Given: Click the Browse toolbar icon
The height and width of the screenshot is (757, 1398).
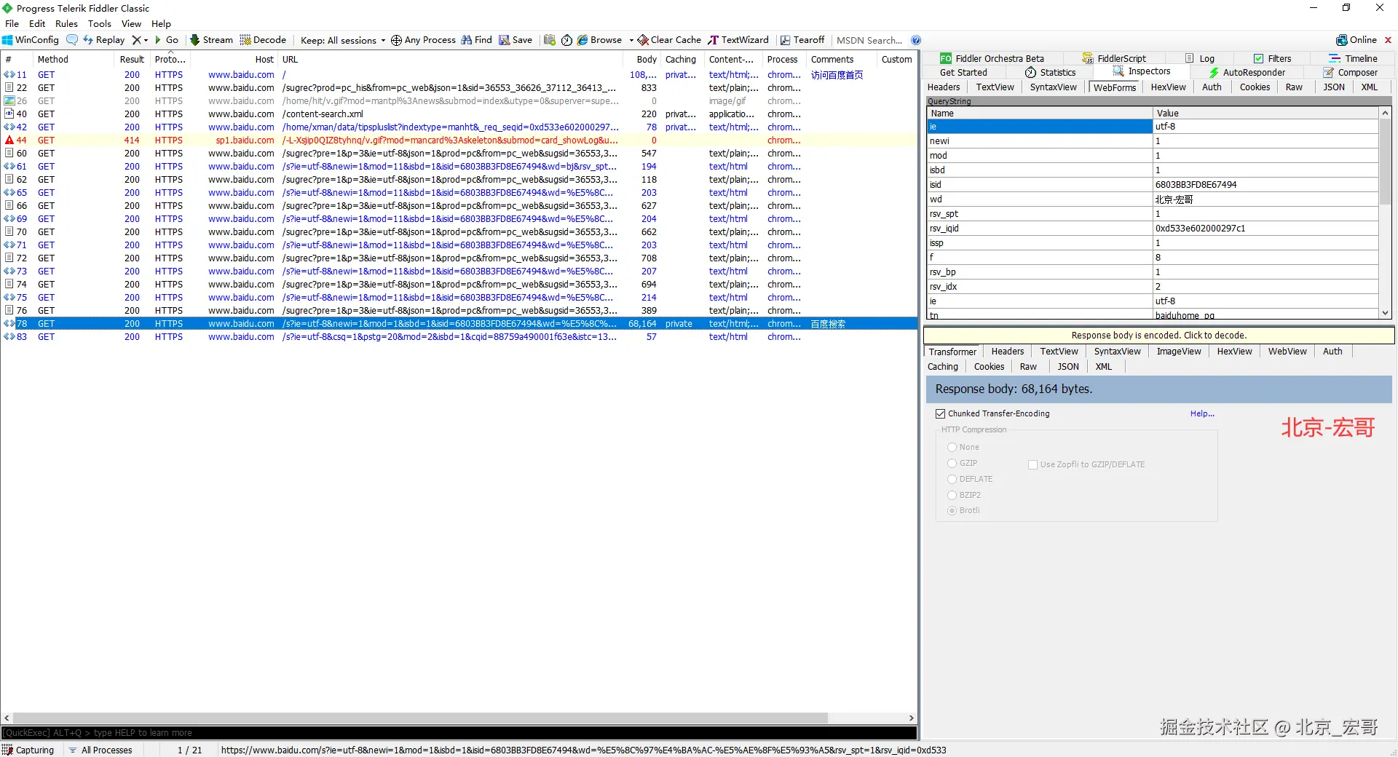Looking at the screenshot, I should pyautogui.click(x=582, y=40).
